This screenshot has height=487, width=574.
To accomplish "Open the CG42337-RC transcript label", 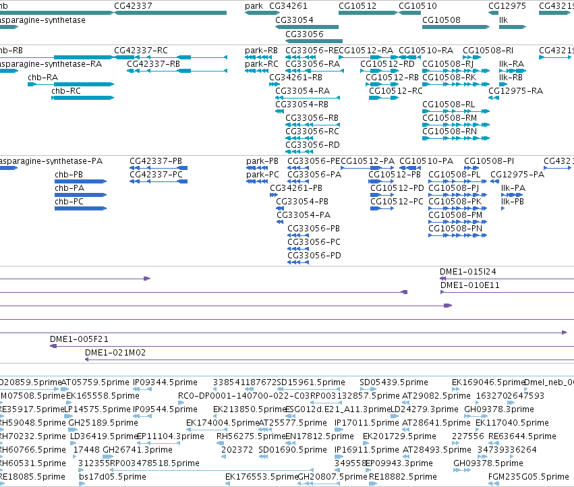I will point(141,50).
